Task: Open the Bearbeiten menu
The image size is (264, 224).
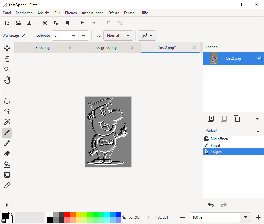Action: (24, 13)
